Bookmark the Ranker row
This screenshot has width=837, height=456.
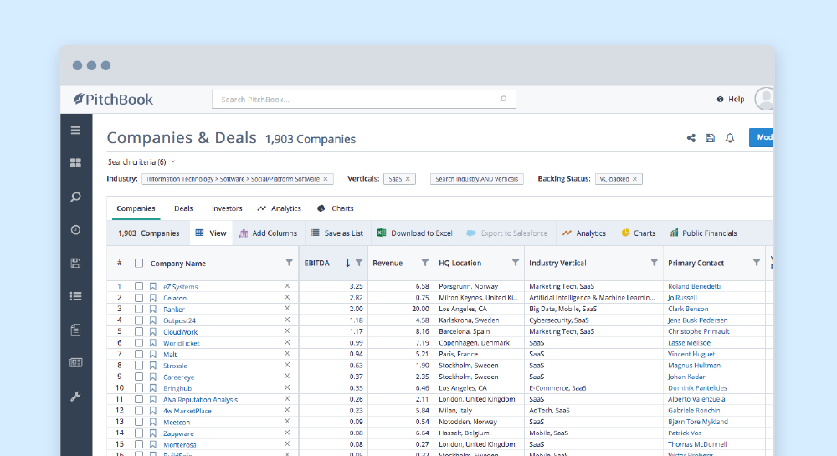(x=153, y=310)
